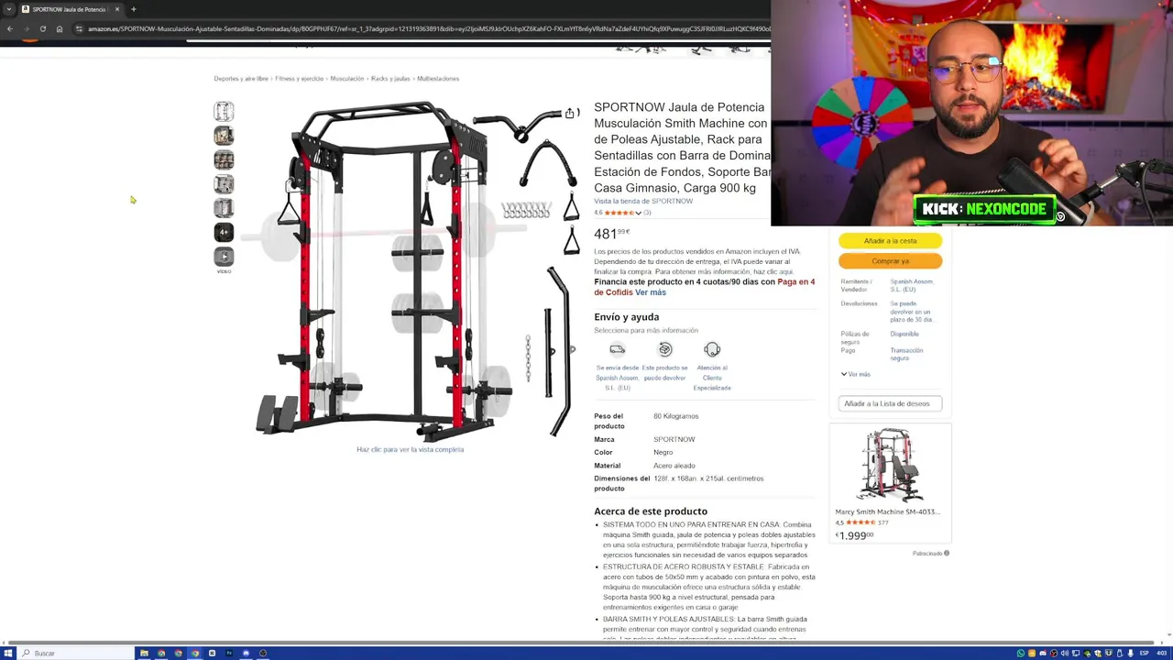The height and width of the screenshot is (660, 1173).
Task: Click the 'Comprar ya' button
Action: click(x=890, y=260)
